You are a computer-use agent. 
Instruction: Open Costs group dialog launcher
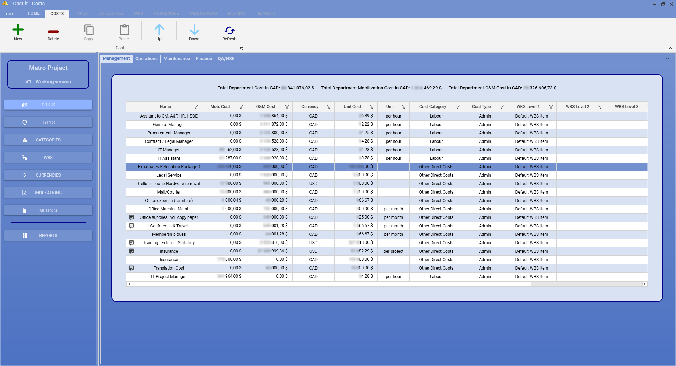pos(242,48)
